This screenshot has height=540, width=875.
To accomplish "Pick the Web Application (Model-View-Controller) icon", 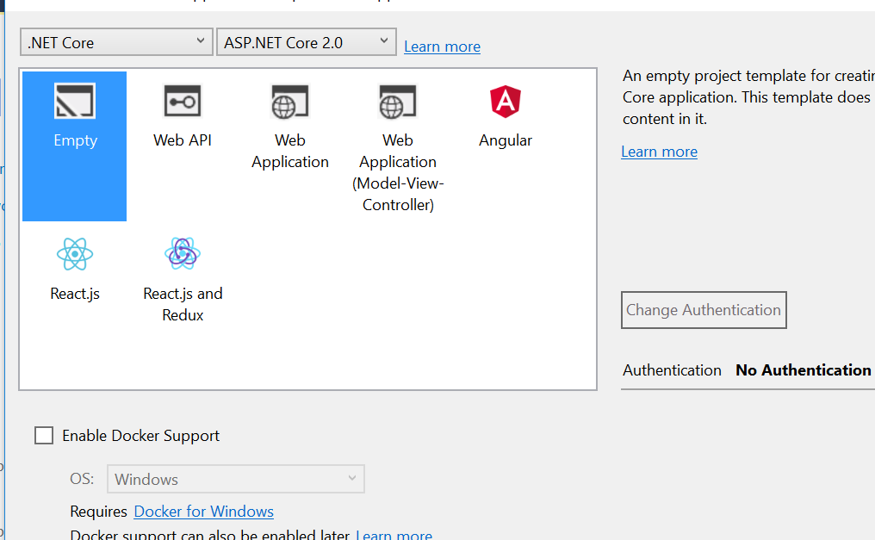I will click(x=397, y=101).
